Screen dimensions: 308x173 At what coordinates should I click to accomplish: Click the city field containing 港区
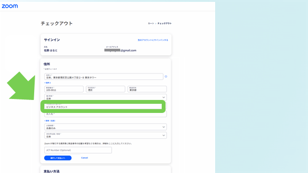click(105, 89)
